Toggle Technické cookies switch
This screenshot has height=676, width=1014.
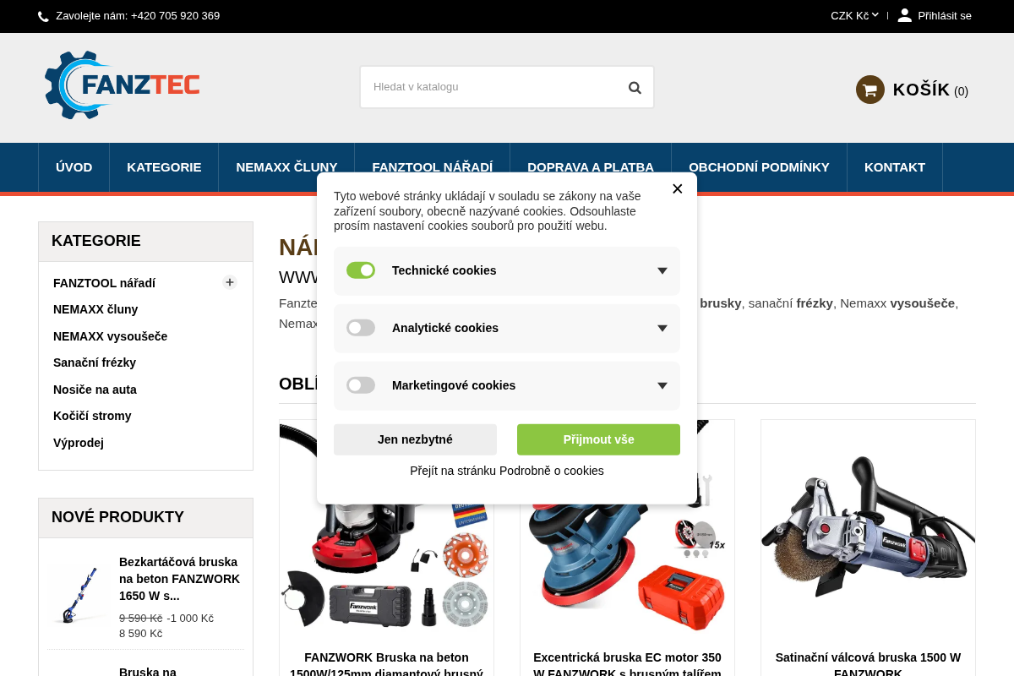[361, 270]
